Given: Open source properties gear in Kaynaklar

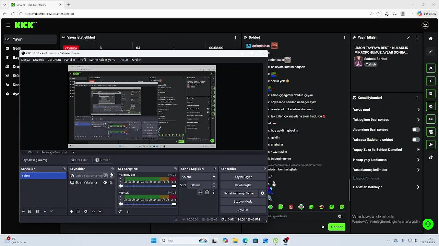Looking at the screenshot, I should click(x=86, y=211).
